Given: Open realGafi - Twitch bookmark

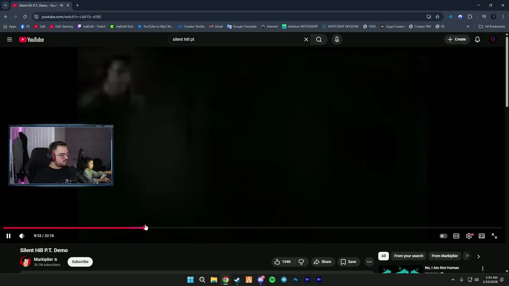Looking at the screenshot, I should [91, 27].
